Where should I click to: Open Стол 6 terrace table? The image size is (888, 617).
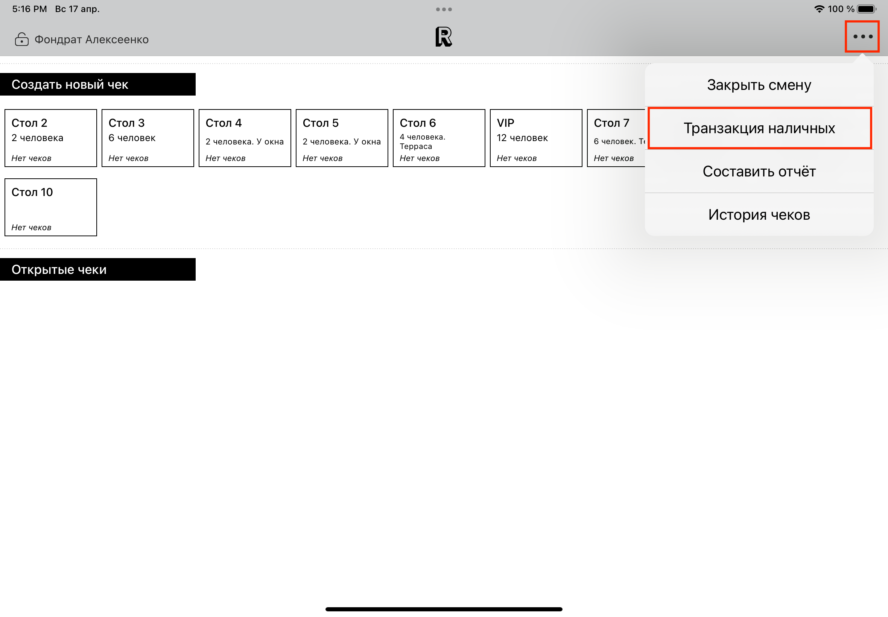click(x=439, y=138)
